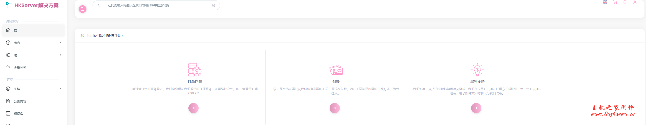The image size is (646, 125).
Task: Click the 订单托管 coin stack icon
Action: tap(195, 70)
